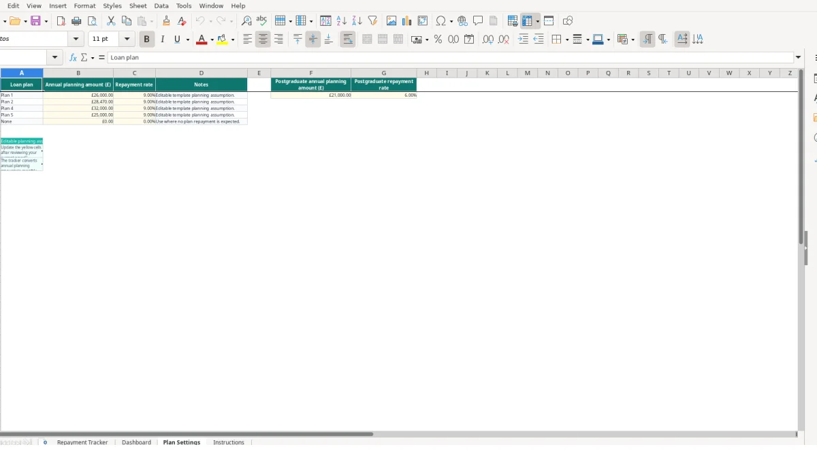This screenshot has height=460, width=817.
Task: Switch to the Dashboard sheet tab
Action: 136,442
